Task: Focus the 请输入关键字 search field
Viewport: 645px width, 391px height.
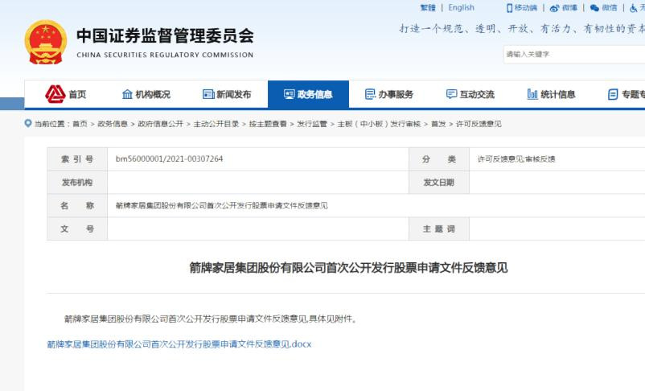Action: 574,54
